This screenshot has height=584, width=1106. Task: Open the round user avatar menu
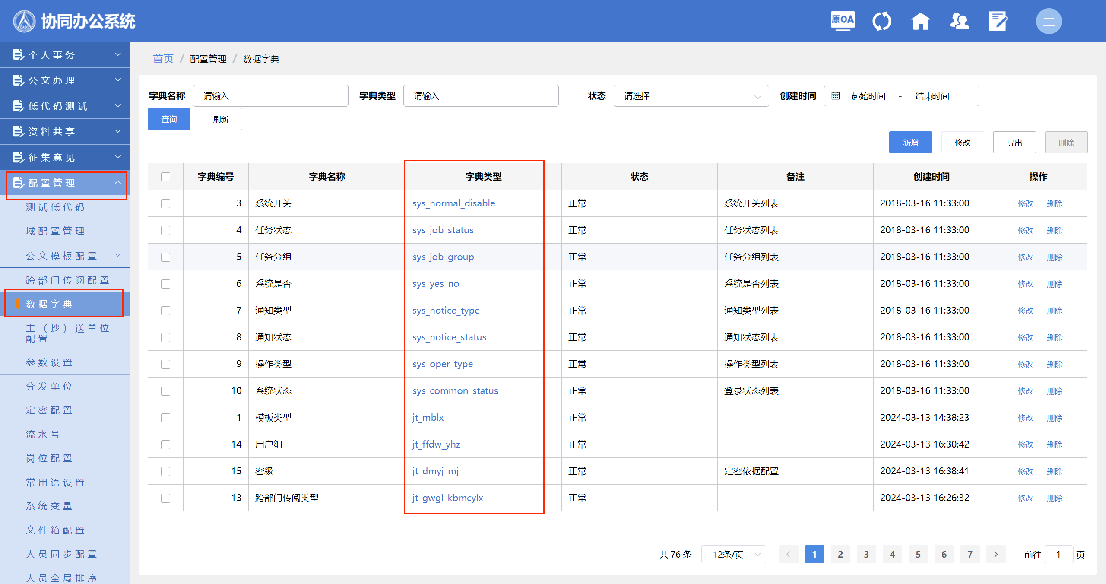1049,21
